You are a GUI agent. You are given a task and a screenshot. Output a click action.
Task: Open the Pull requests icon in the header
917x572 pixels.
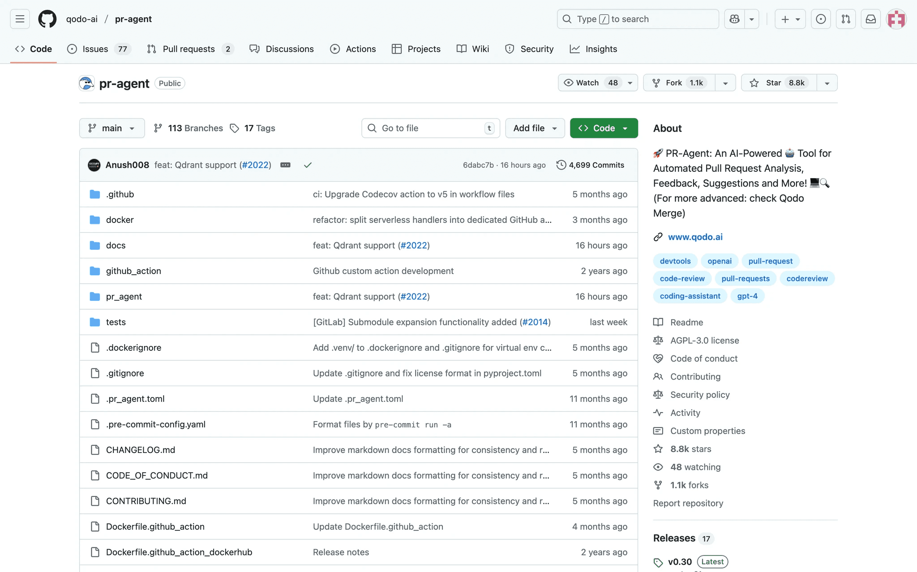846,19
